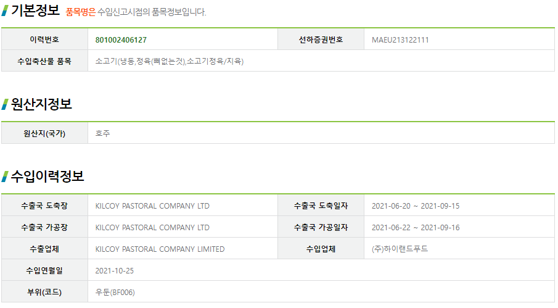Click the cut code 우둔(BF006)
The width and height of the screenshot is (558, 308).
pyautogui.click(x=115, y=293)
